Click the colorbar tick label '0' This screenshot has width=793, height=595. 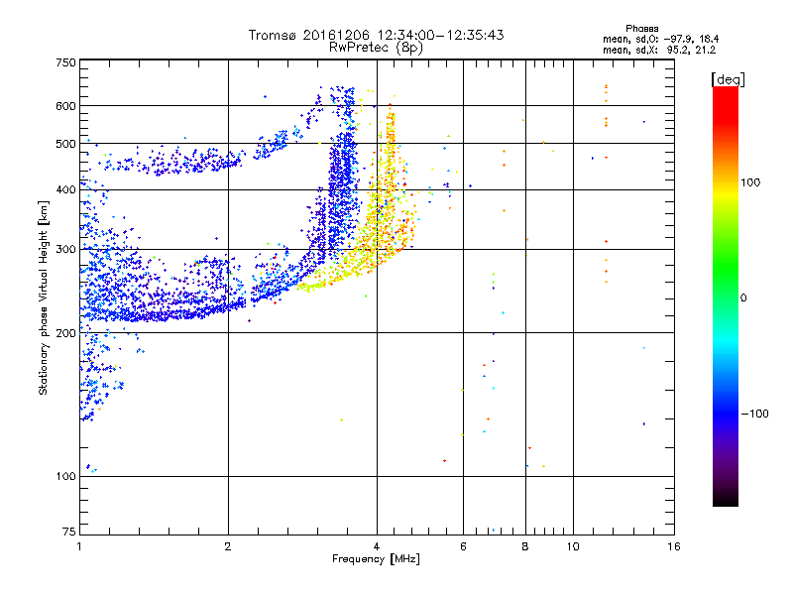tap(743, 298)
